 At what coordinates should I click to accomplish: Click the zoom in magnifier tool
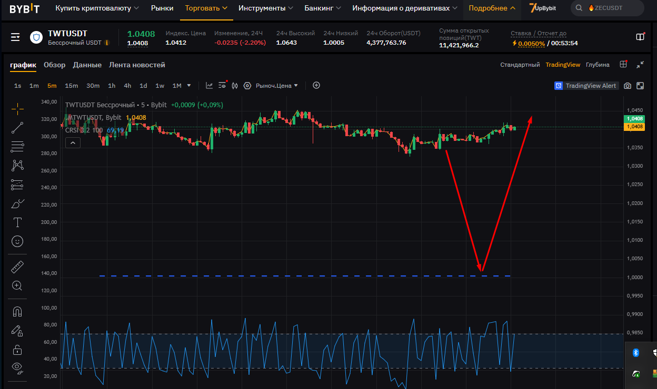click(x=17, y=286)
